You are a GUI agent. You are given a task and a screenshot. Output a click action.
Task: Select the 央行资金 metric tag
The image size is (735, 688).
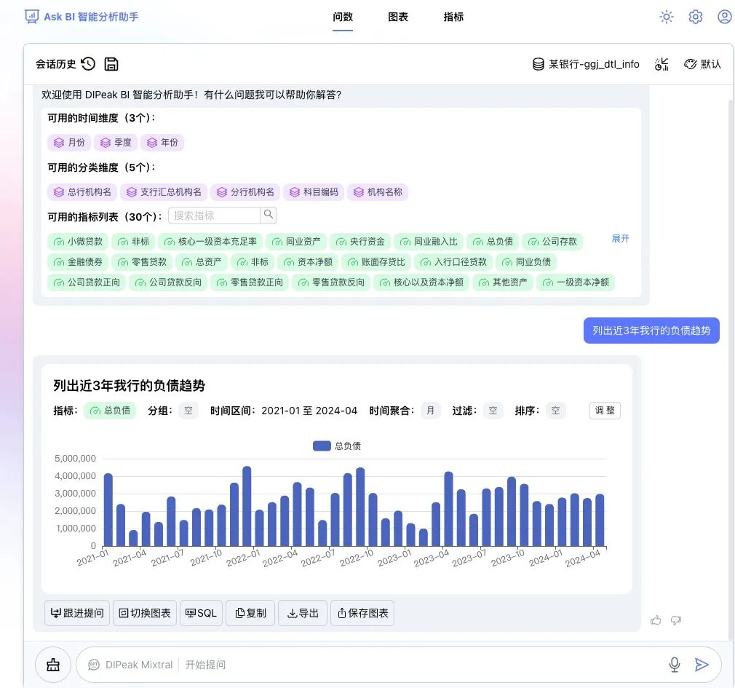(360, 242)
